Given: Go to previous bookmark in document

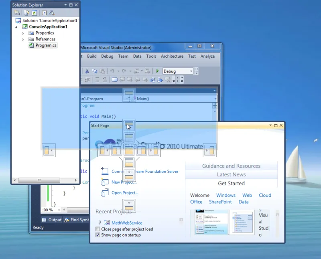Looking at the screenshot, I should click(x=152, y=79).
